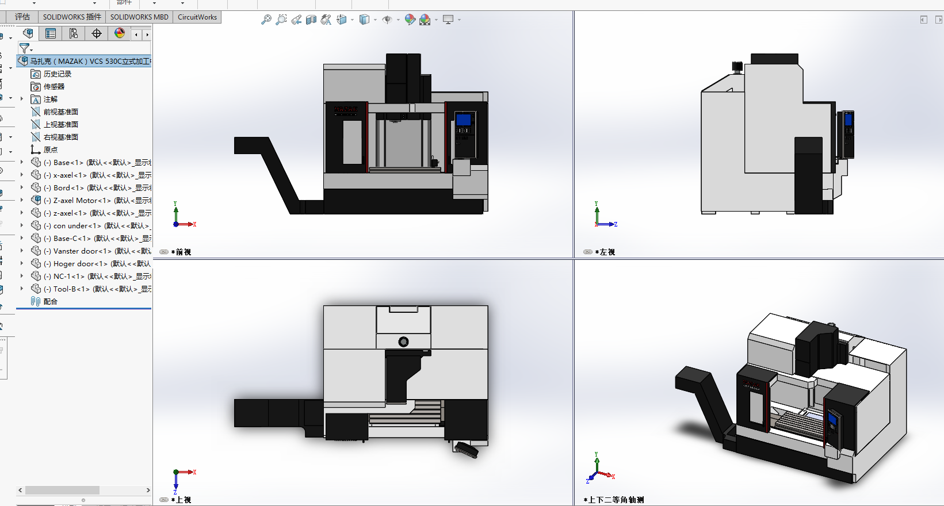The width and height of the screenshot is (944, 506).
Task: Expand the Base-C<1> component node
Action: [x=22, y=238]
